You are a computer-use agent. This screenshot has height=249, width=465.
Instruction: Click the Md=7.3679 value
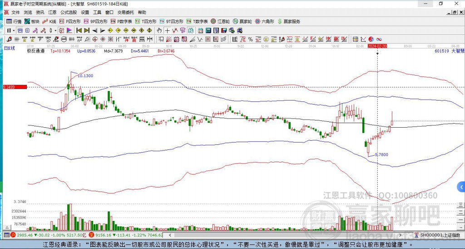point(113,51)
